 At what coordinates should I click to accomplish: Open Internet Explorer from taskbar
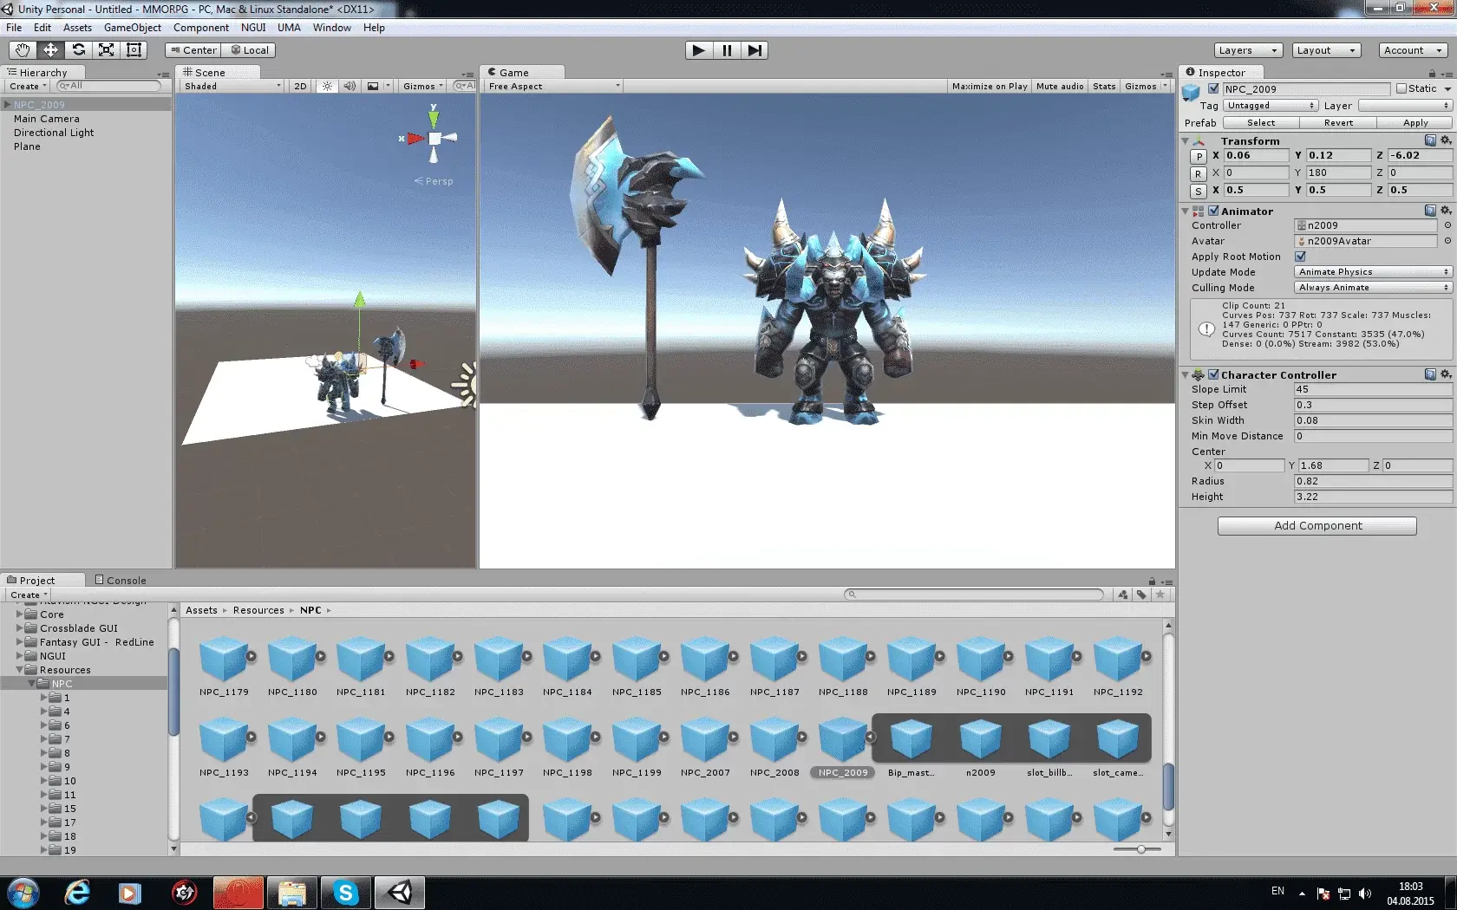77,893
